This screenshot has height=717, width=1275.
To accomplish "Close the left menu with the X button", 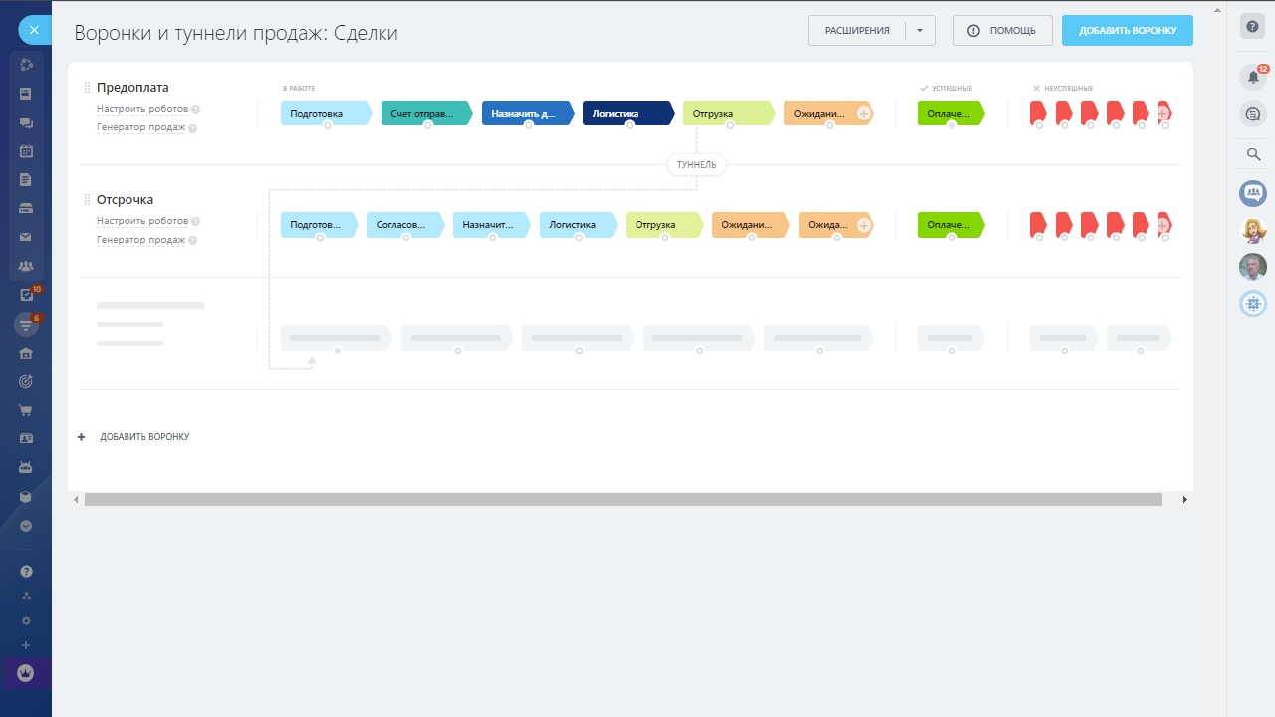I will point(34,31).
